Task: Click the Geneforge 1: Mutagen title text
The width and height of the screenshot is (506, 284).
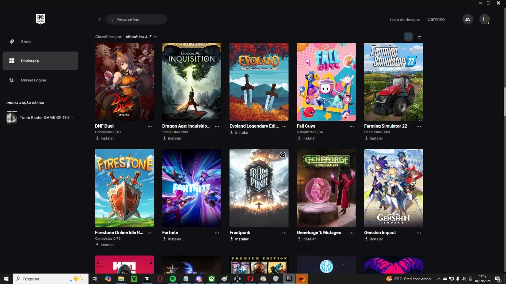Action: coord(319,233)
